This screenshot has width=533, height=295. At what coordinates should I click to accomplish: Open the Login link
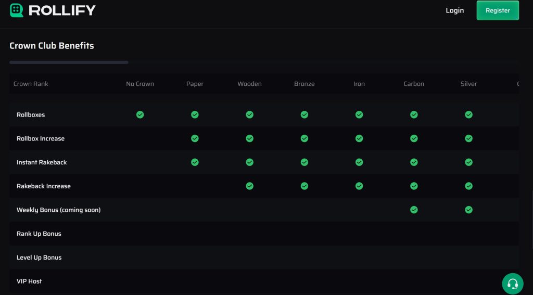click(454, 10)
